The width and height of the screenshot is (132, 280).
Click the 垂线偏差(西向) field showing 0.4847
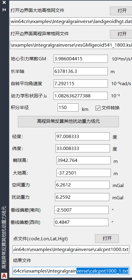point(81,222)
